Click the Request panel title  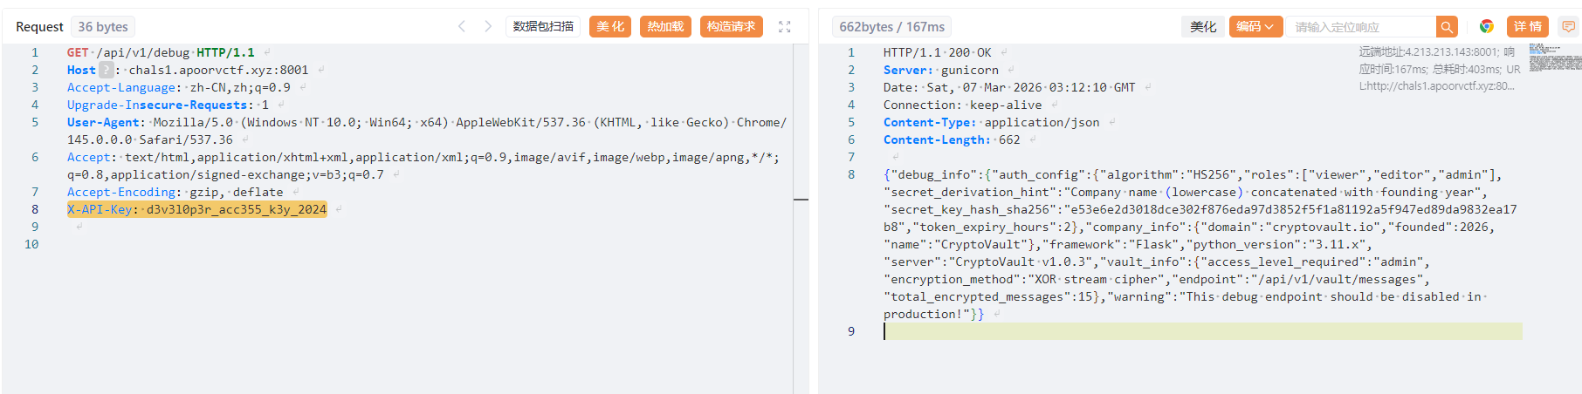point(39,27)
